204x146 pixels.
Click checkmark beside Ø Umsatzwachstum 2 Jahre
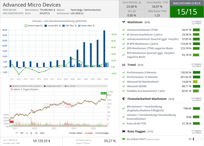[x=124, y=35]
